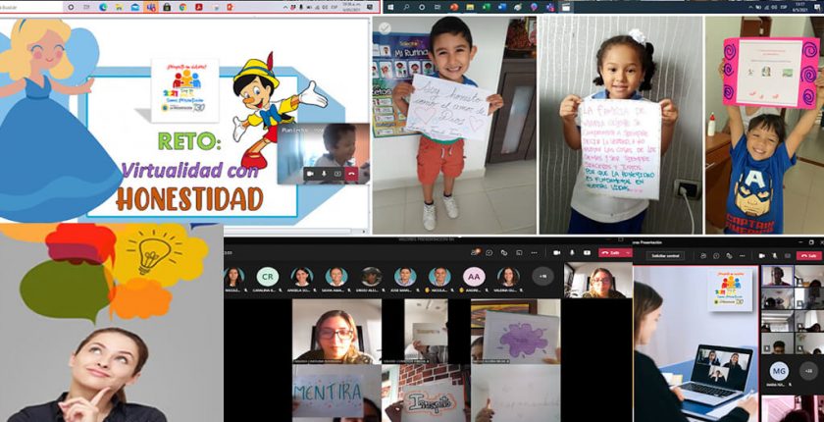Expand the arrow next to Salir in wide meeting

pos(628,253)
